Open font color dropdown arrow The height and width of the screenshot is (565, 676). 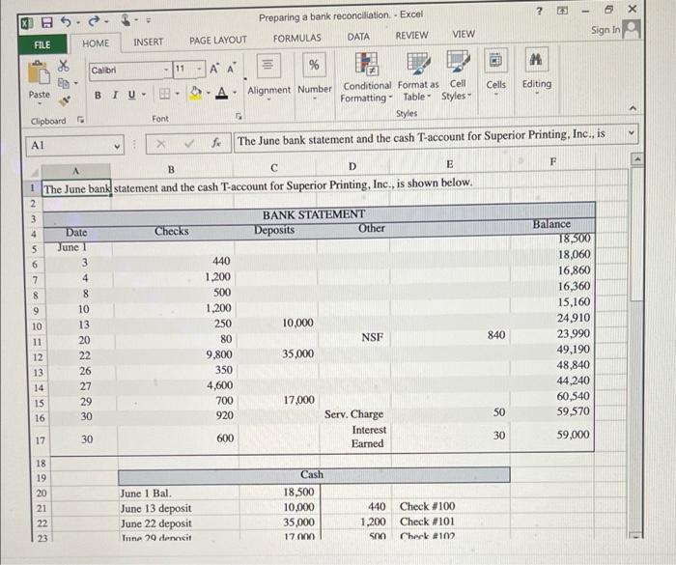click(235, 93)
